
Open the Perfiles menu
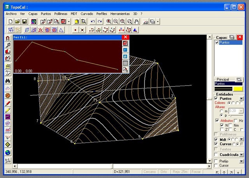click(102, 13)
